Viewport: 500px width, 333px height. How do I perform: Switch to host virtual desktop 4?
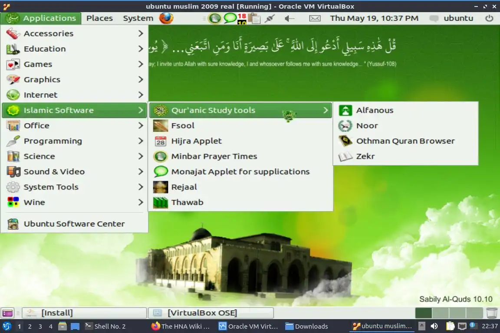(x=50, y=326)
